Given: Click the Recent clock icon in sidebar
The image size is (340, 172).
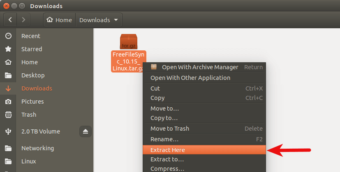Looking at the screenshot, I should [8, 36].
